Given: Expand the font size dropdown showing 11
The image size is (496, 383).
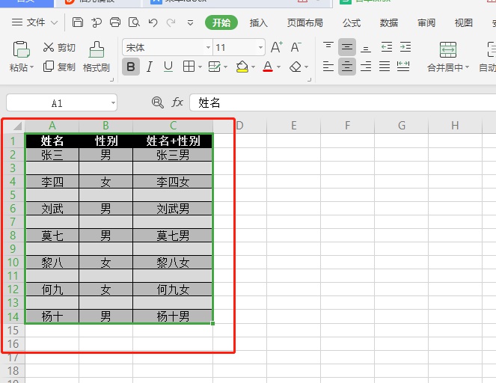Looking at the screenshot, I should (x=260, y=47).
